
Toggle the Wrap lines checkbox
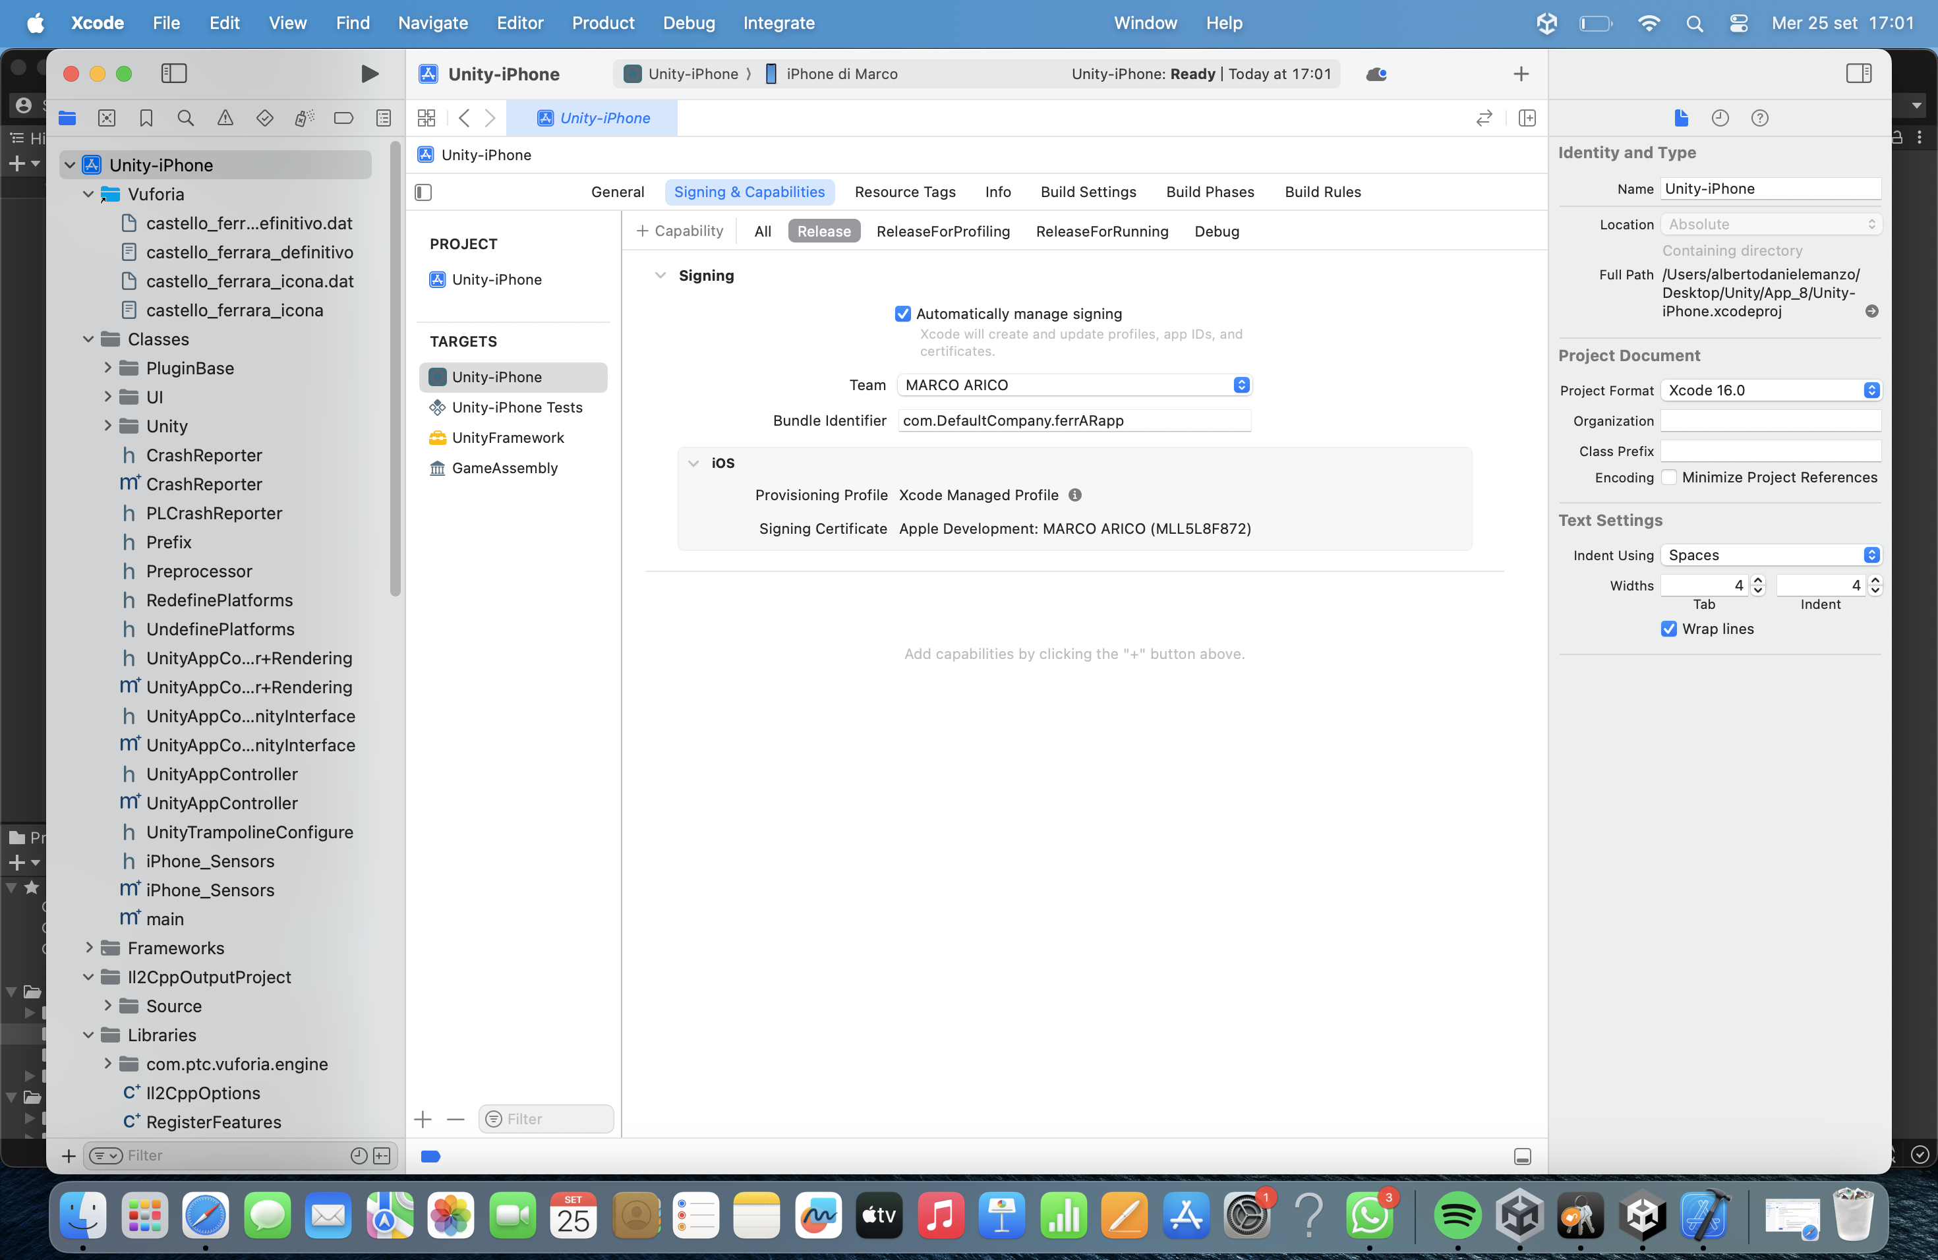(x=1669, y=629)
